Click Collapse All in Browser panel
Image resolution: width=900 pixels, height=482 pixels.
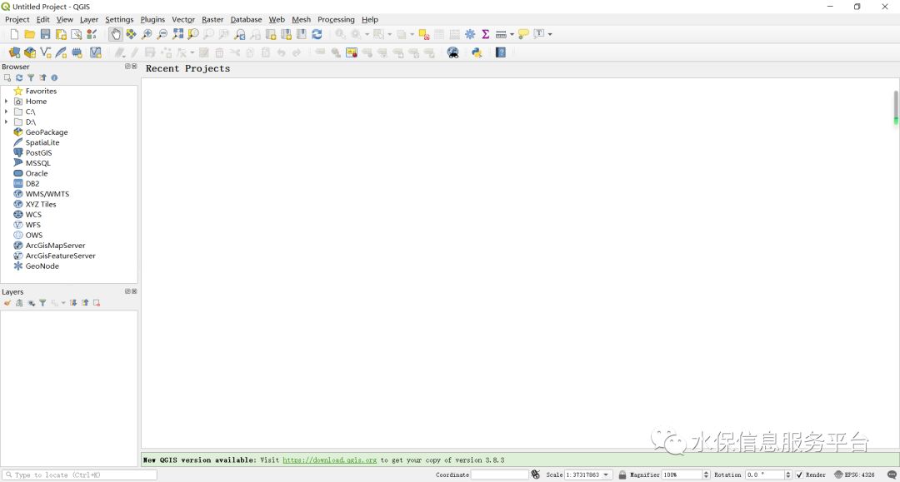pyautogui.click(x=42, y=78)
